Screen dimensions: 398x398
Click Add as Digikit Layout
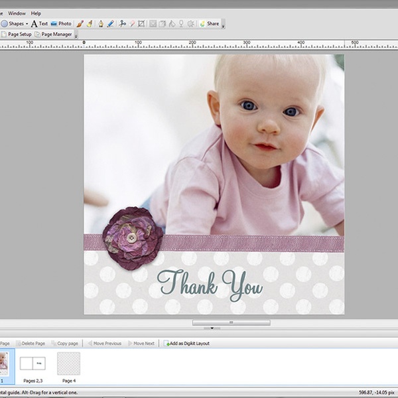point(186,343)
